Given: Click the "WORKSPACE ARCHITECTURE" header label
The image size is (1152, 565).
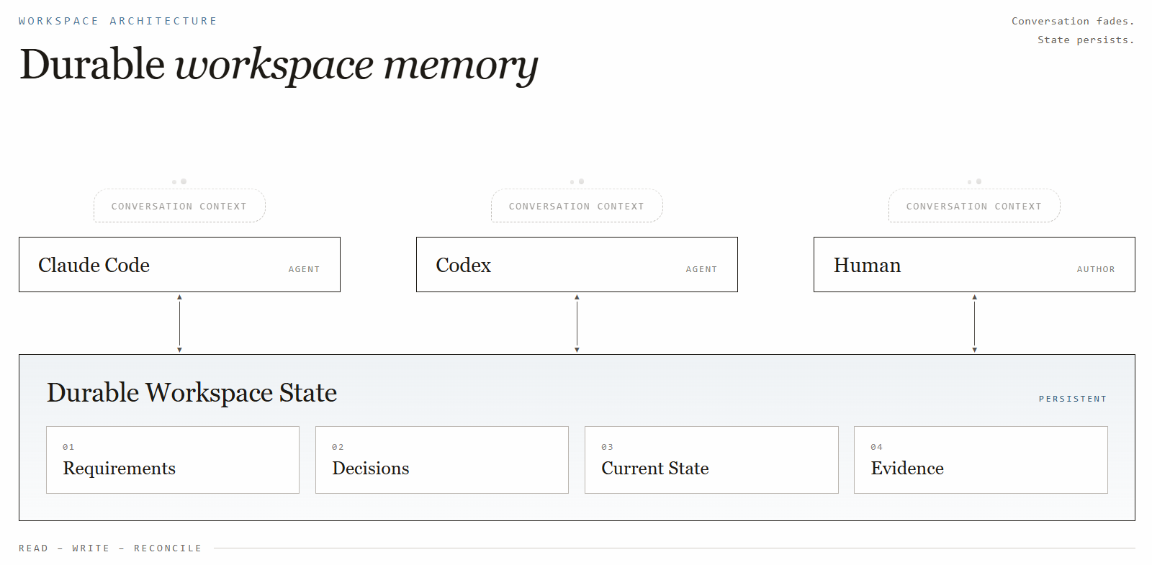Looking at the screenshot, I should pos(117,21).
